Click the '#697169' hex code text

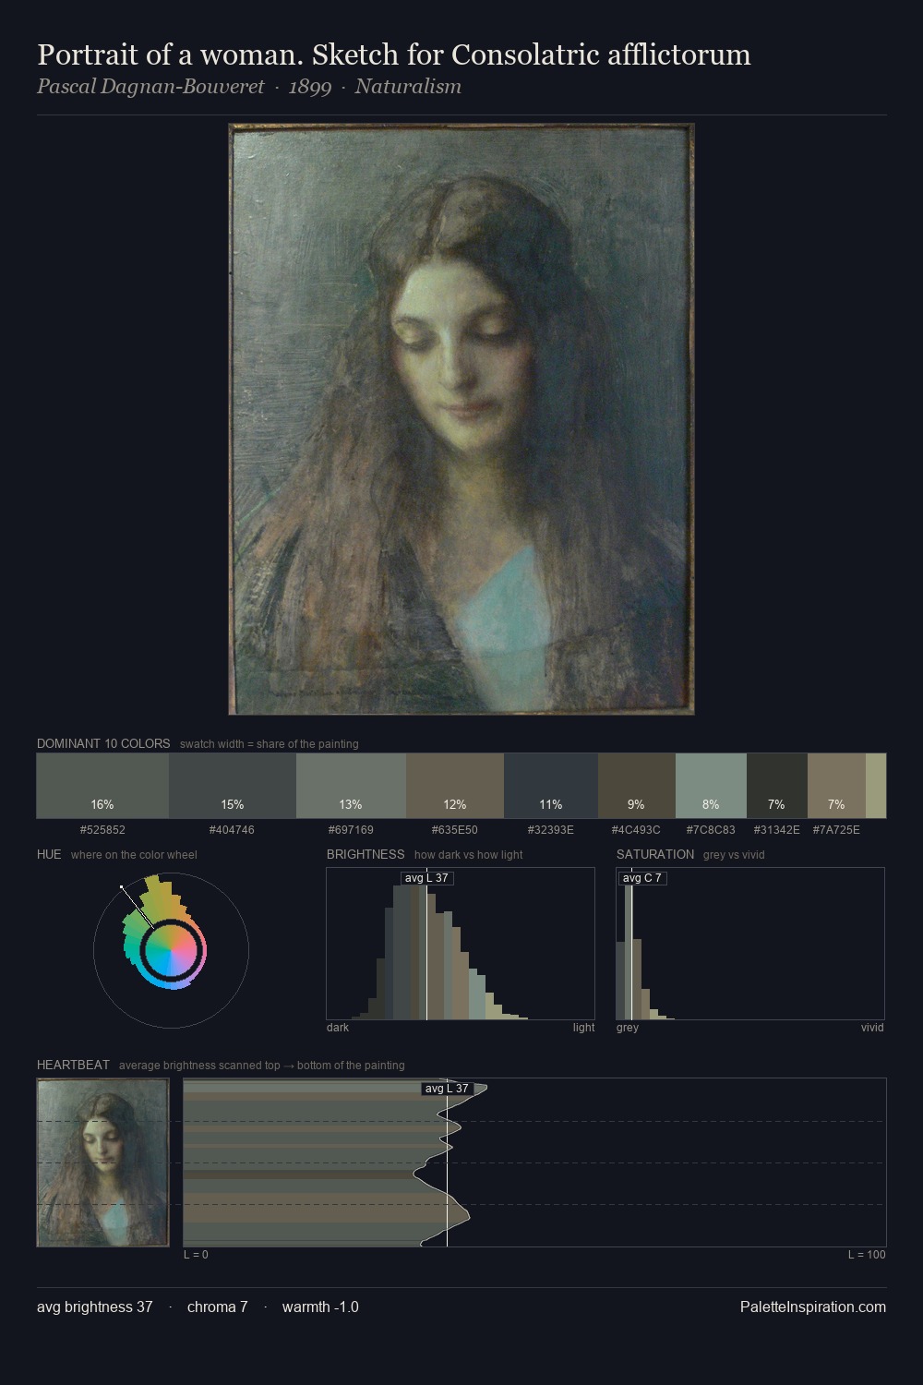tap(351, 830)
